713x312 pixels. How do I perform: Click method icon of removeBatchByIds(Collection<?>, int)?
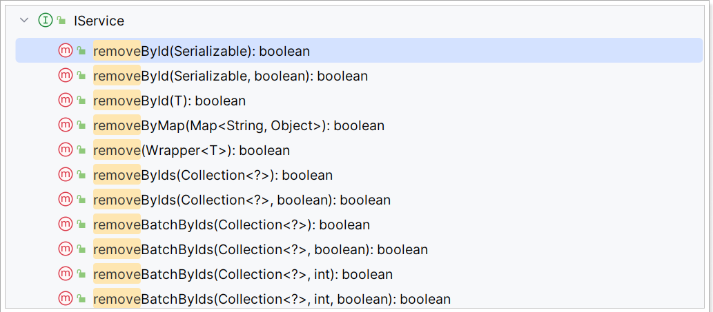(66, 273)
